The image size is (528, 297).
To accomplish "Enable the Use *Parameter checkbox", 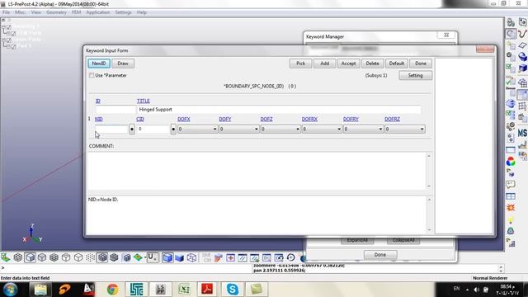I will (92, 75).
